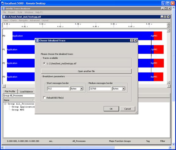Click the P3 Application blue bar
176x150 pixels.
[21, 77]
